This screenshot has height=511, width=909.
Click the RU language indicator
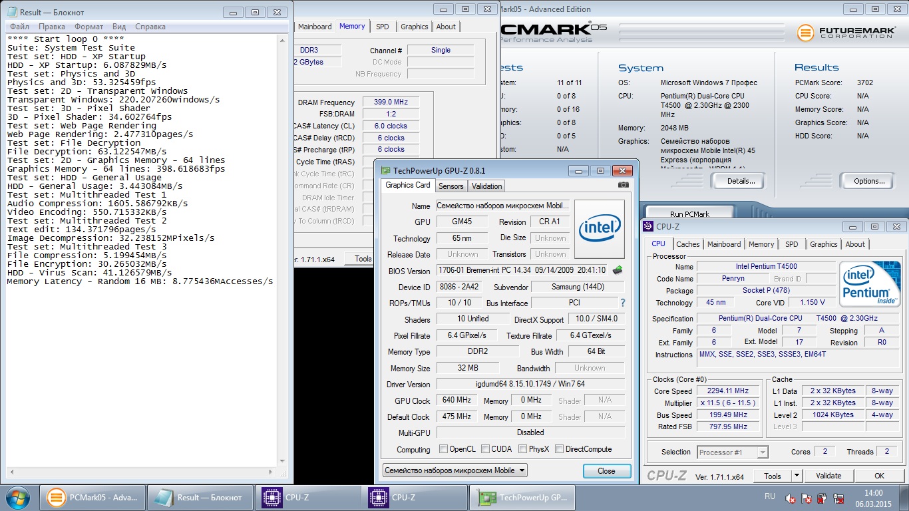click(770, 496)
